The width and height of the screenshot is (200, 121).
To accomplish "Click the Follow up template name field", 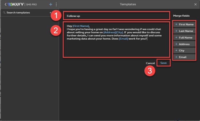I will click(116, 16).
